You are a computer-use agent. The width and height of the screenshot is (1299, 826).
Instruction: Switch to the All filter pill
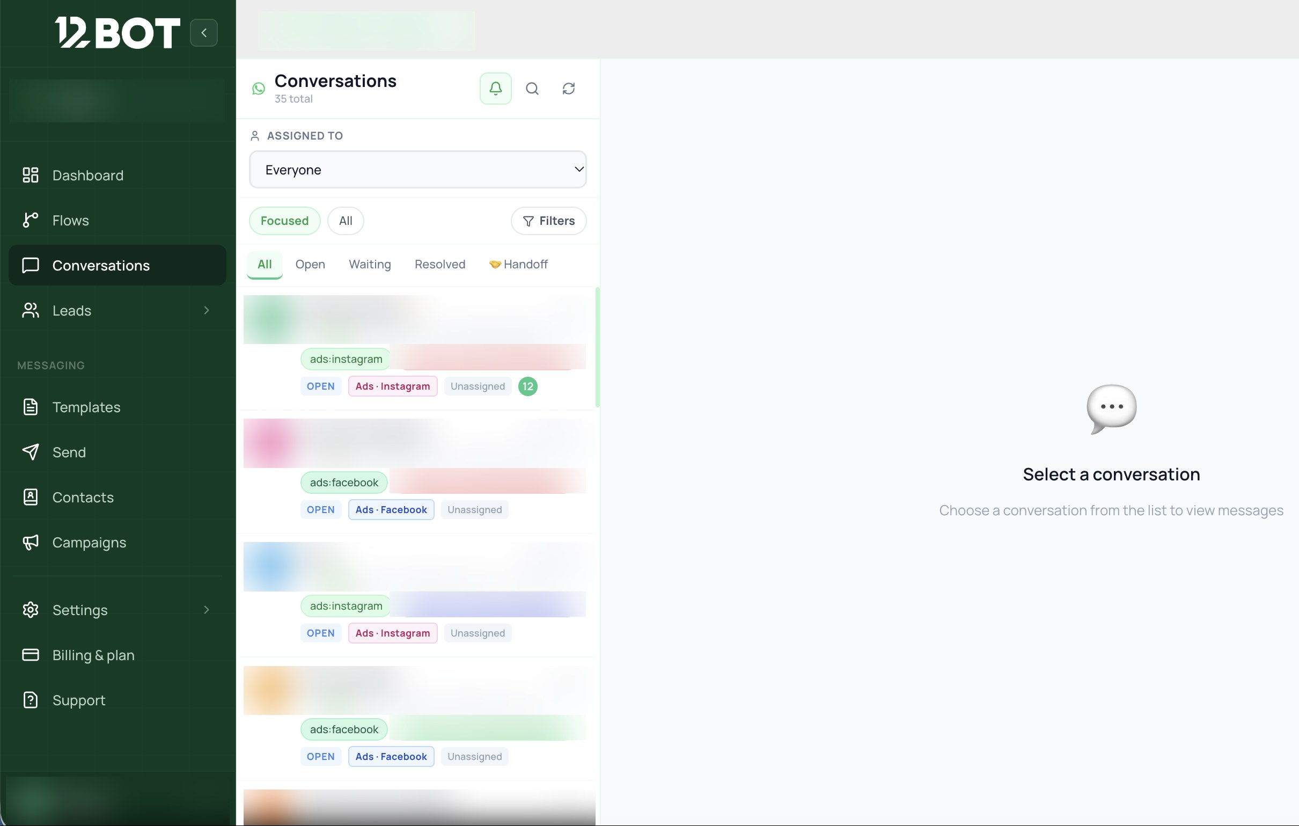[x=345, y=221]
